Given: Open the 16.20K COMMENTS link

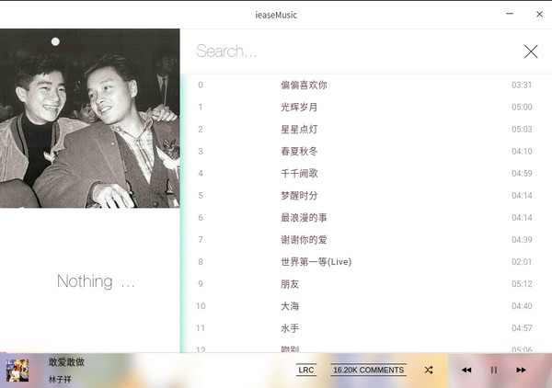Looking at the screenshot, I should pos(368,370).
